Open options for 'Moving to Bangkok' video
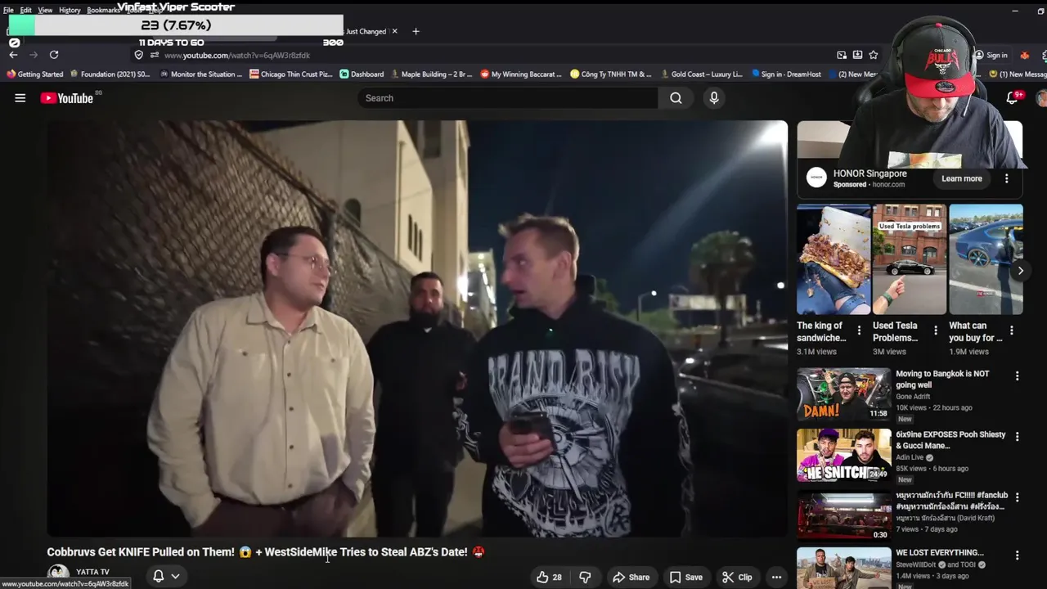This screenshot has width=1047, height=589. pyautogui.click(x=1018, y=376)
